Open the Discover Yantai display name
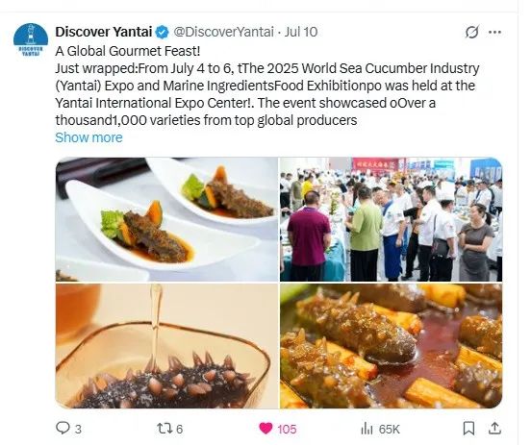The width and height of the screenshot is (531, 445). 104,32
